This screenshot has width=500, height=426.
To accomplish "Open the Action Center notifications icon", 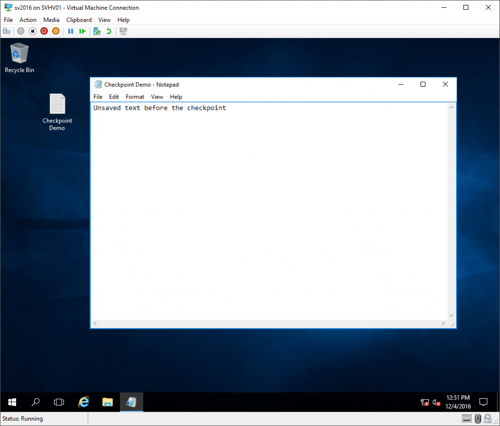I will 483,402.
